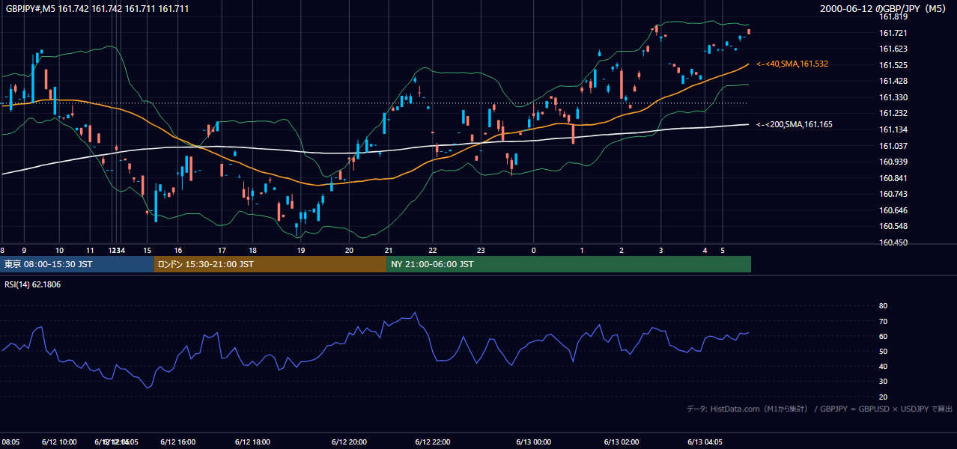Click price axis value 160.450
The height and width of the screenshot is (449, 957).
pos(893,243)
